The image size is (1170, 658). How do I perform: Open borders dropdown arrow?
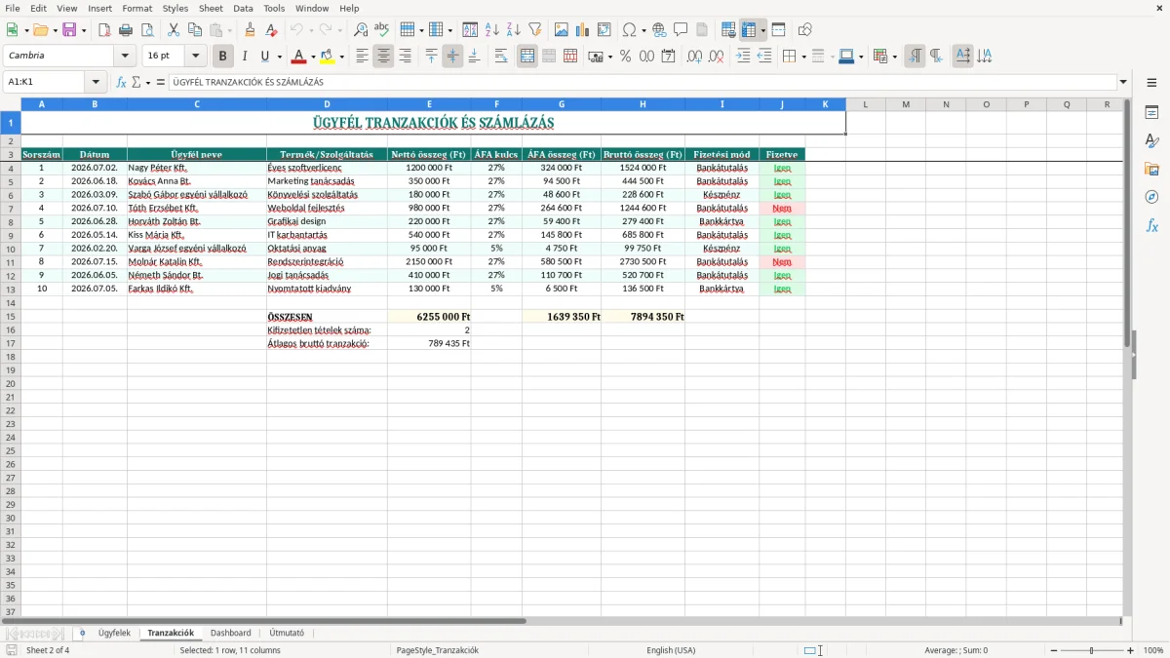(x=803, y=57)
